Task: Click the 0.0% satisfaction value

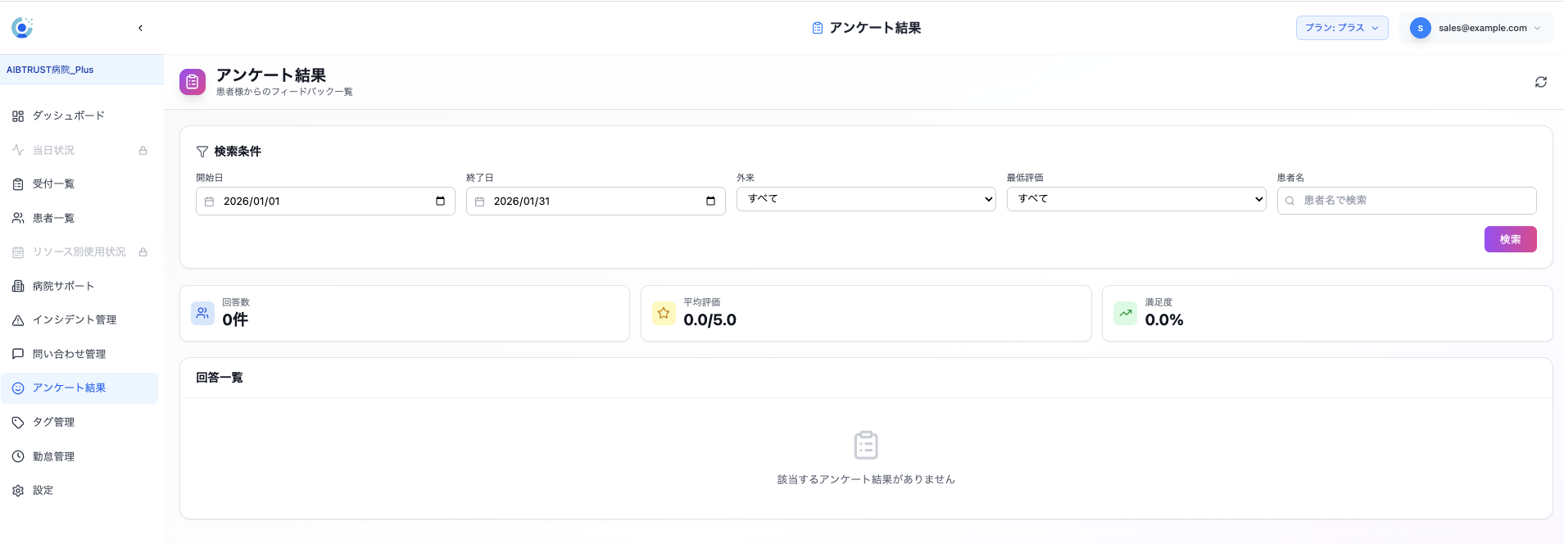Action: pos(1164,320)
